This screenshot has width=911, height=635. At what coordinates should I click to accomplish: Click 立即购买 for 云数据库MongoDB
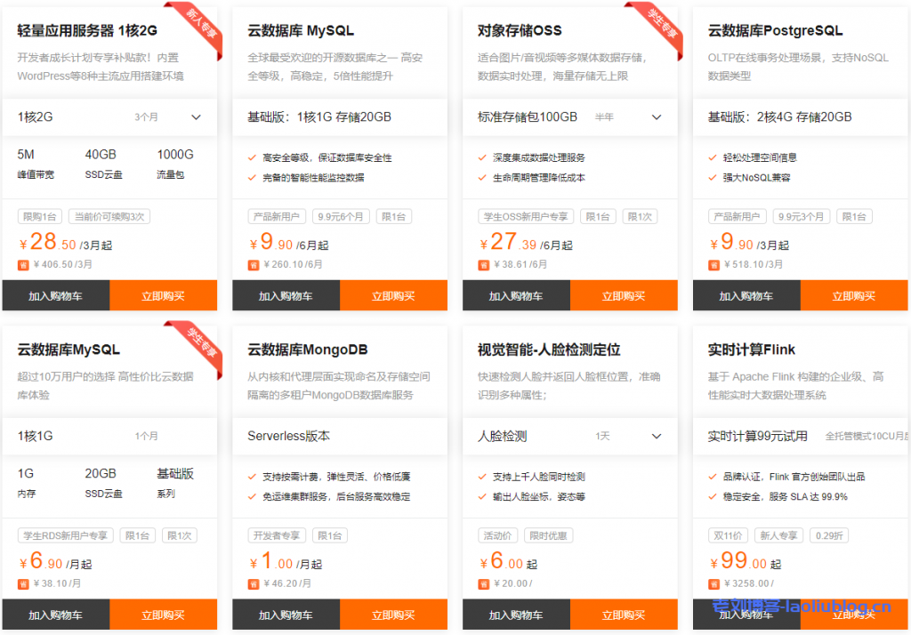[393, 615]
